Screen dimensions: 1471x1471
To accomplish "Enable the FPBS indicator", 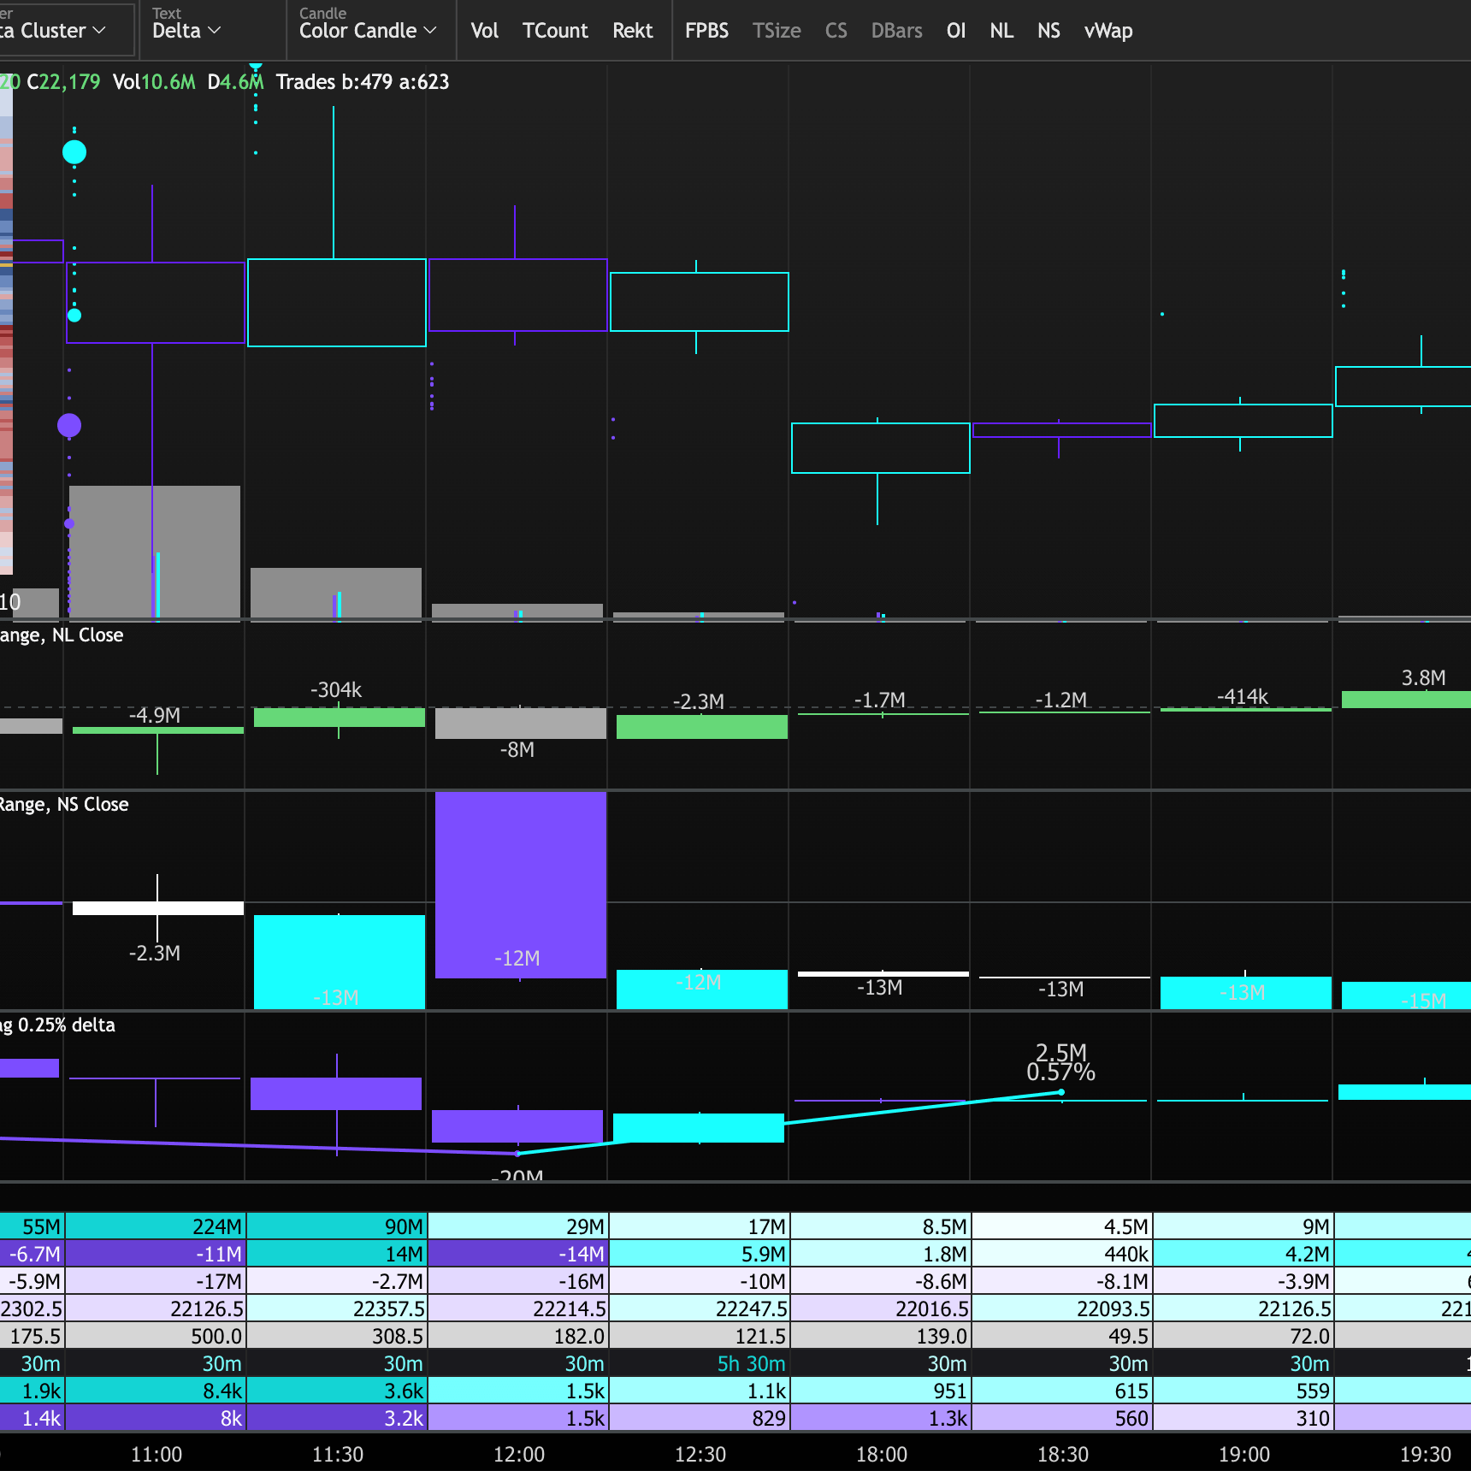I will click(x=706, y=31).
